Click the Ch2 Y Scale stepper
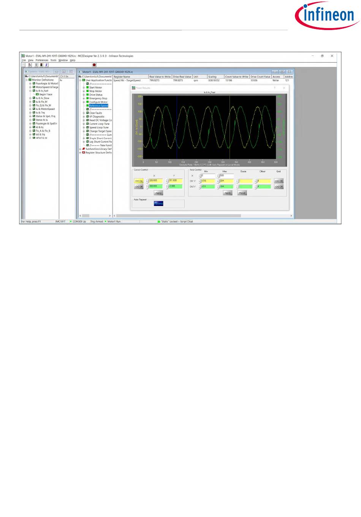Image resolution: width=361 pixels, height=517 pixels. [237, 187]
